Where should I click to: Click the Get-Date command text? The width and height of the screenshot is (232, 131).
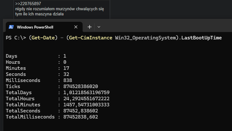click(43, 38)
